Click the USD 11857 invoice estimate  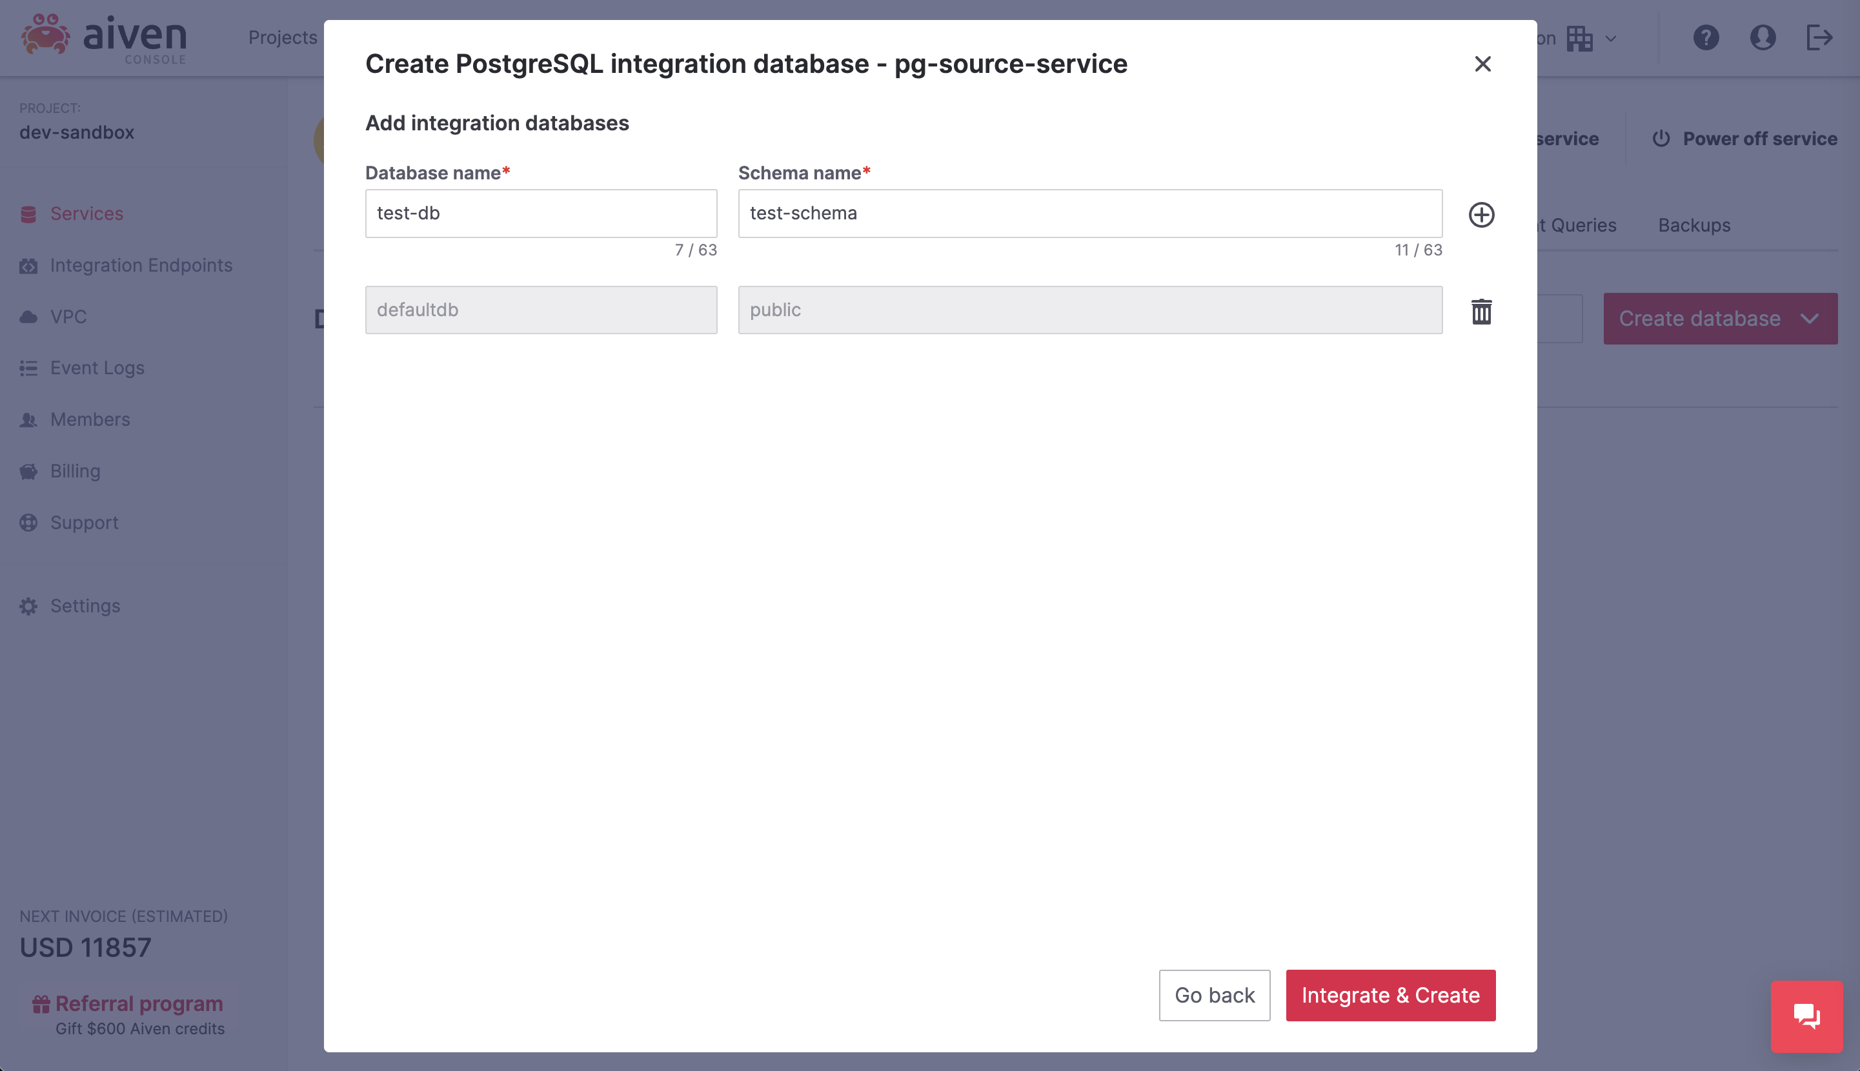(x=85, y=947)
